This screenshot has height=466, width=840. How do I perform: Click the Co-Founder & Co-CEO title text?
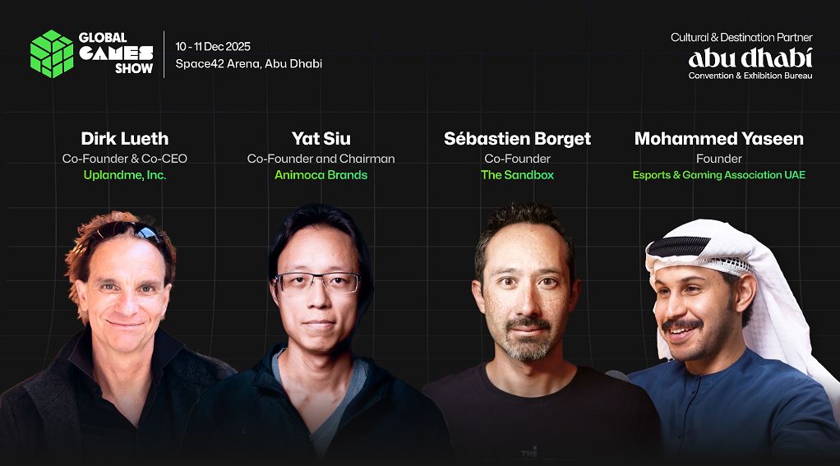pyautogui.click(x=125, y=159)
